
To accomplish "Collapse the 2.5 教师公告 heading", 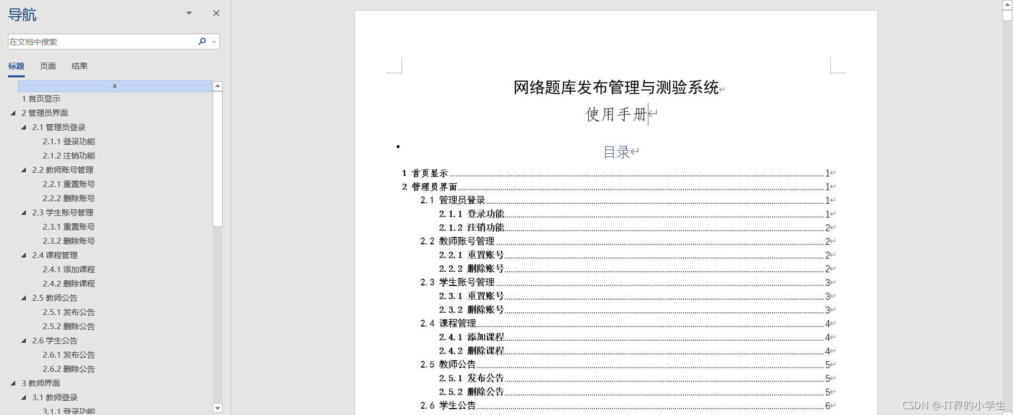I will (24, 298).
